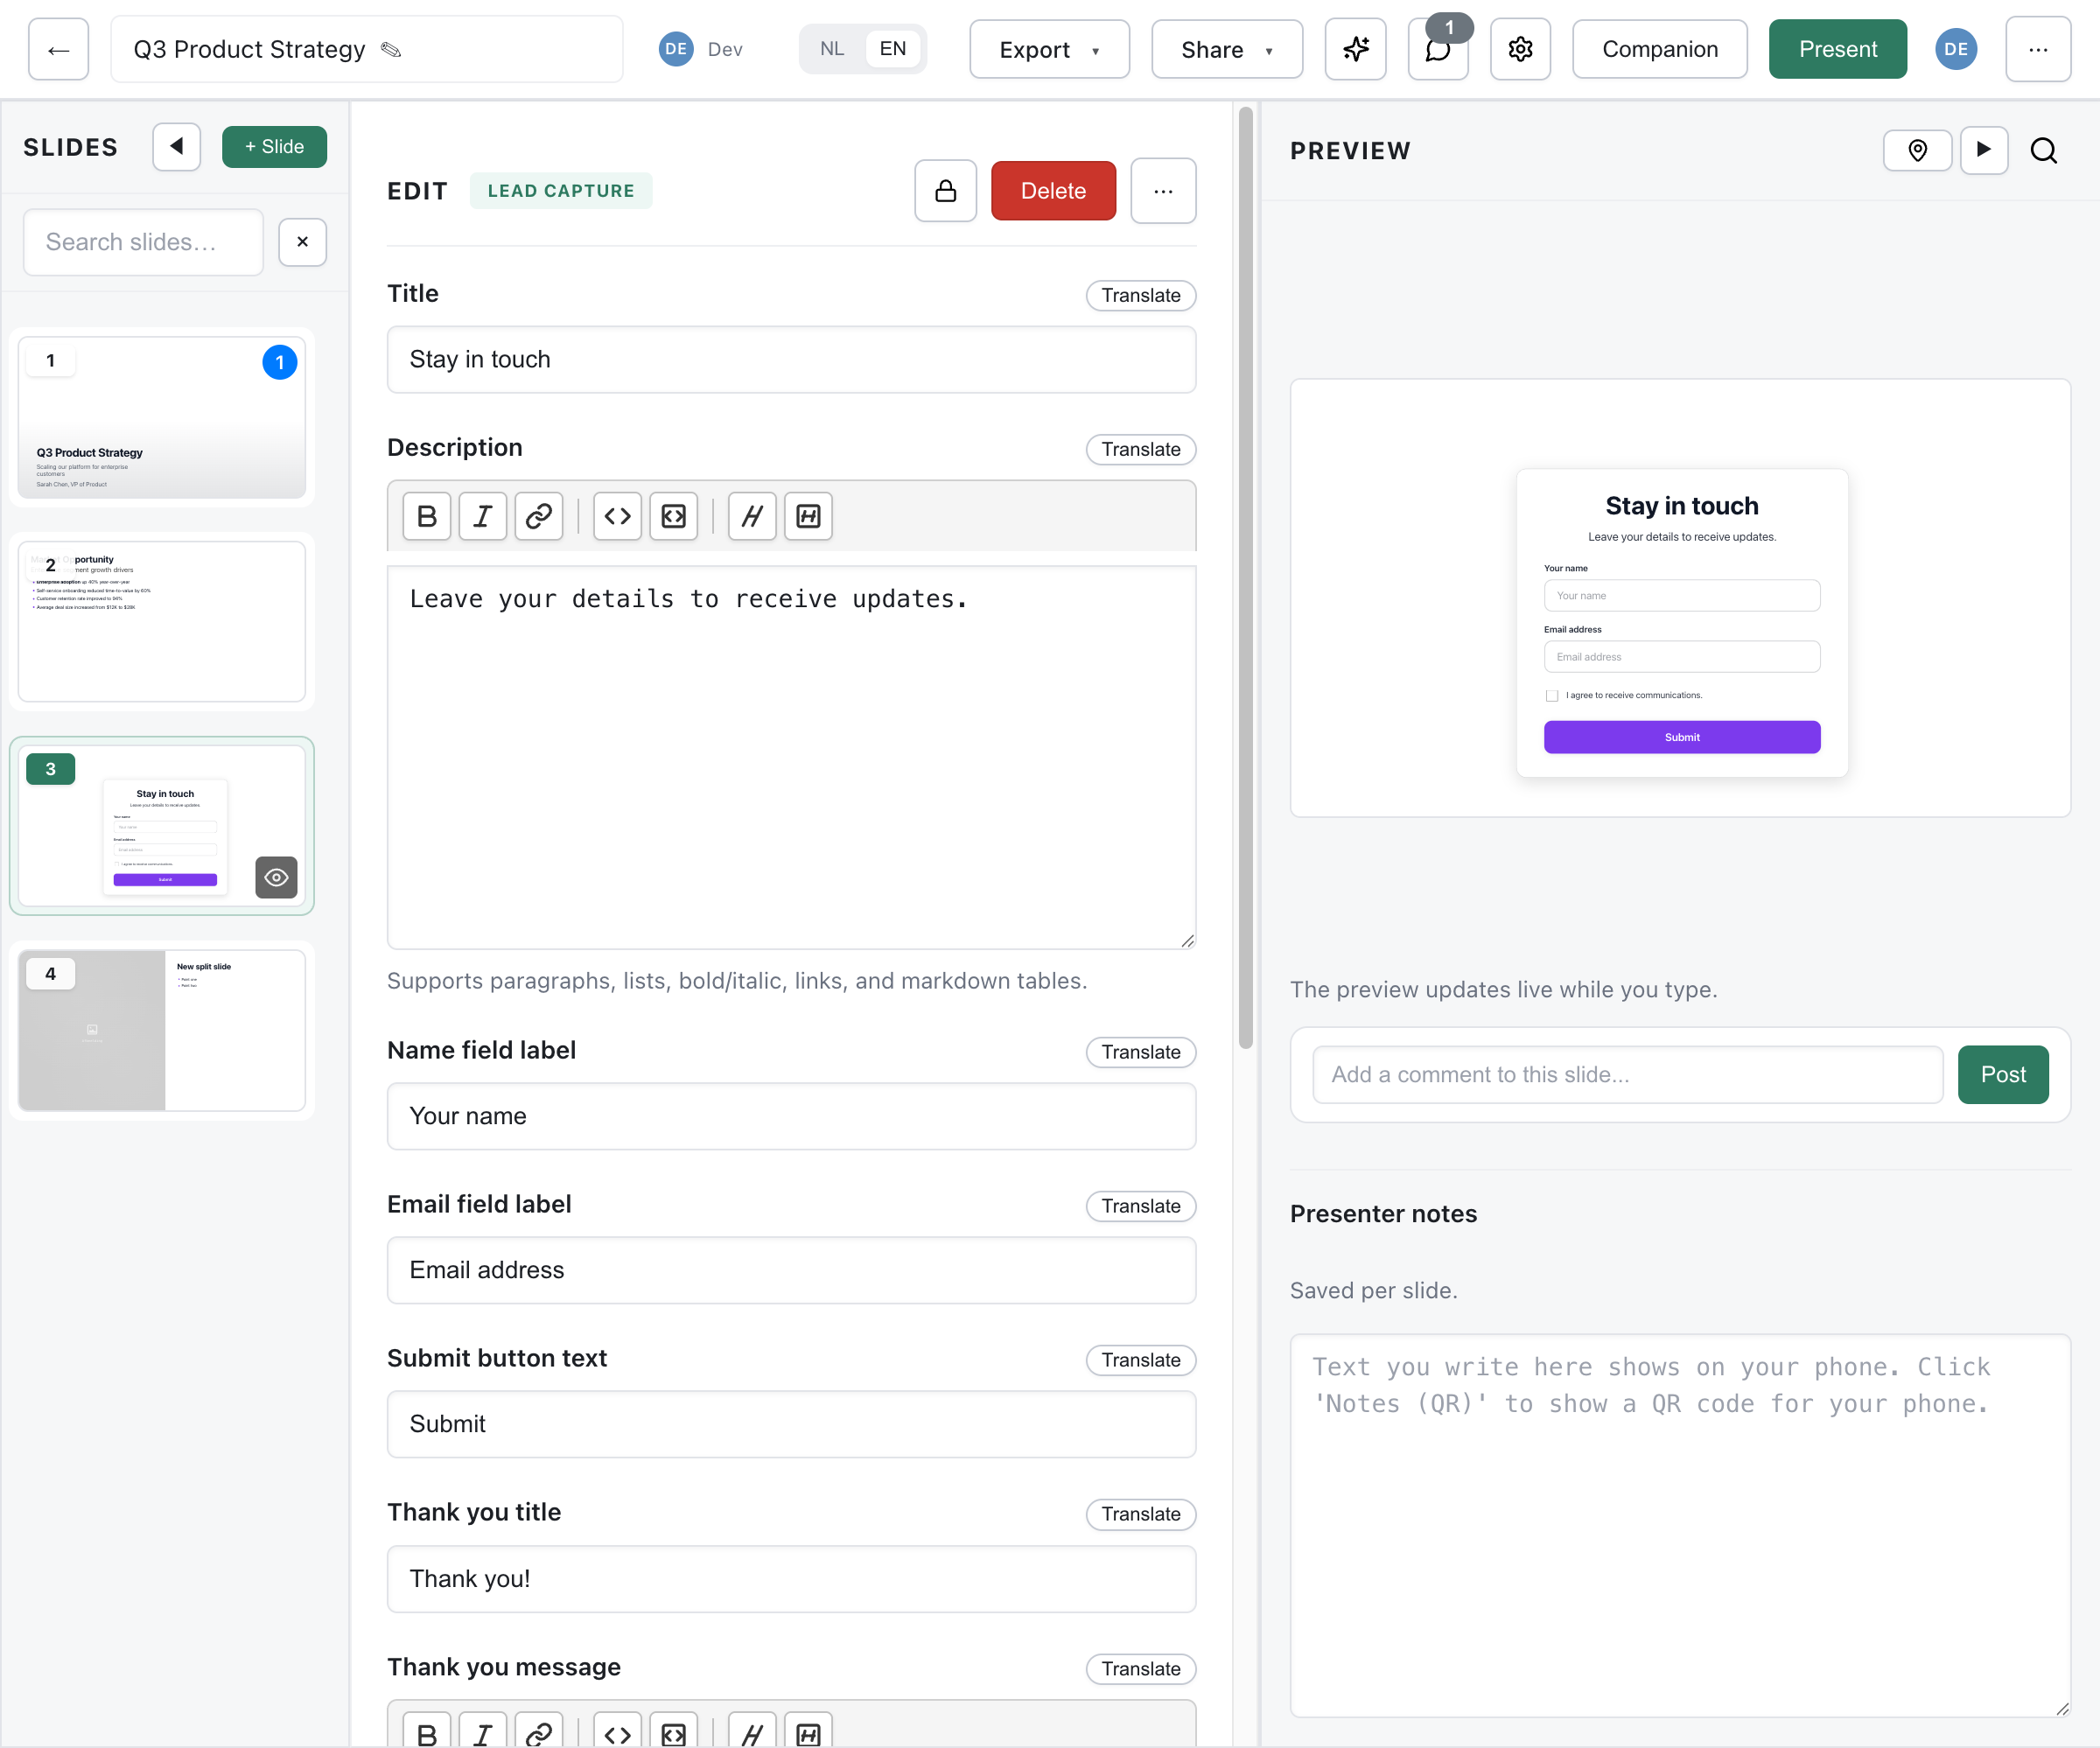Screen dimensions: 2100x1748
Task: Open the Companion button
Action: pyautogui.click(x=1659, y=49)
